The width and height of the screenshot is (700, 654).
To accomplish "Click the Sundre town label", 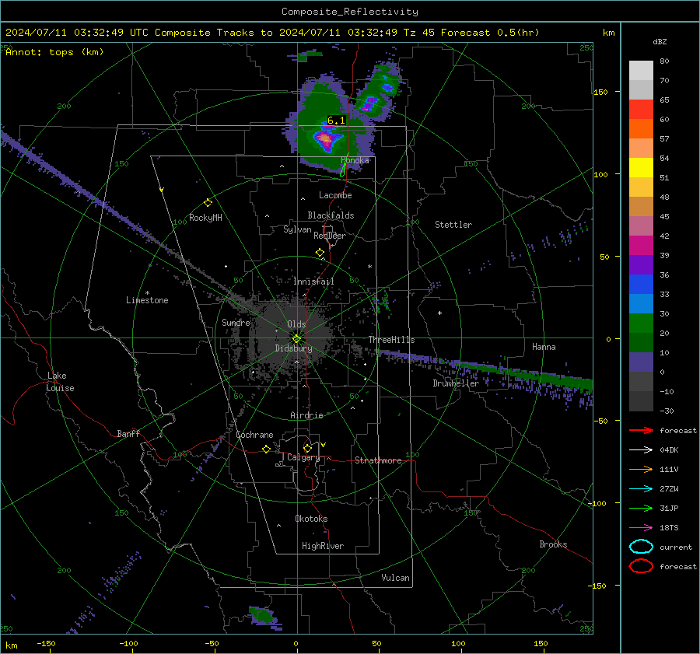I will click(236, 323).
